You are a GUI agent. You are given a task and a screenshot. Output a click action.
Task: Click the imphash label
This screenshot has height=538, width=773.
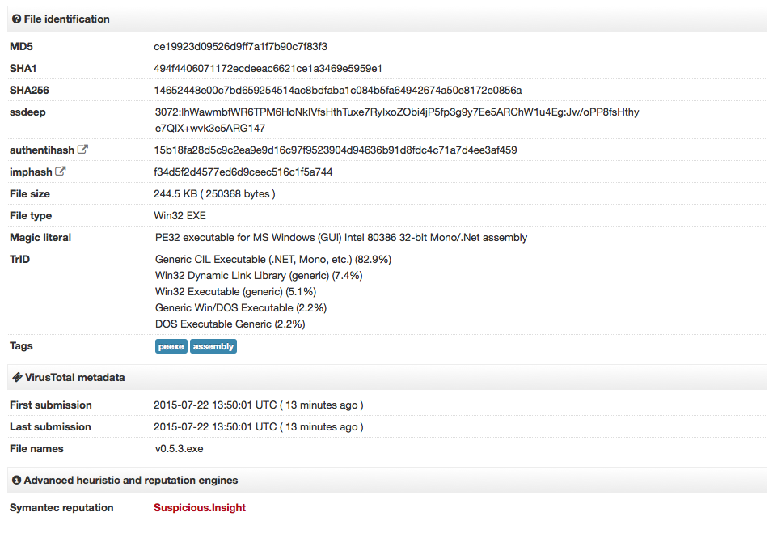pyautogui.click(x=31, y=172)
